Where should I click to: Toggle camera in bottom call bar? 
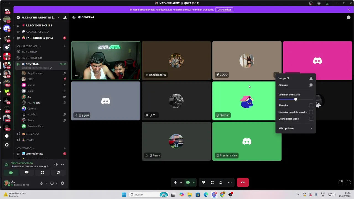point(188,182)
